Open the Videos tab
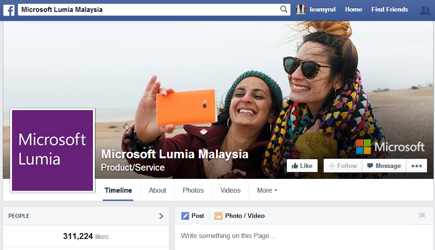 [230, 190]
